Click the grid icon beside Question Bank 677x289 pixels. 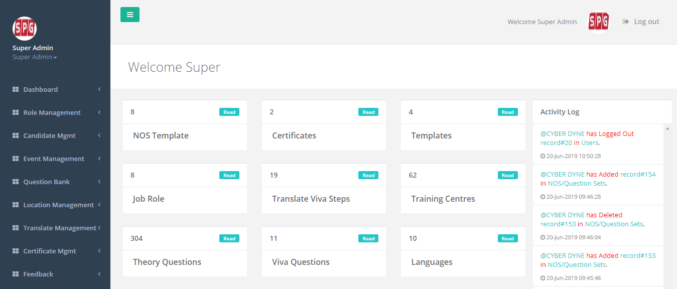tap(16, 182)
